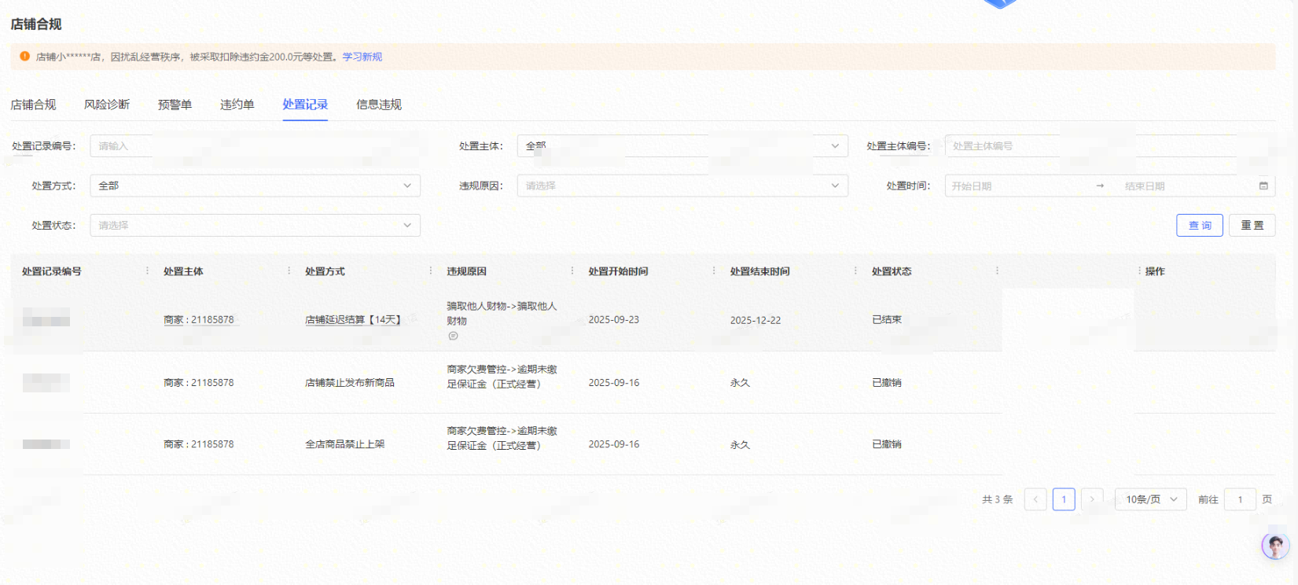The image size is (1298, 585).
Task: Click the 重置 button
Action: pos(1252,226)
